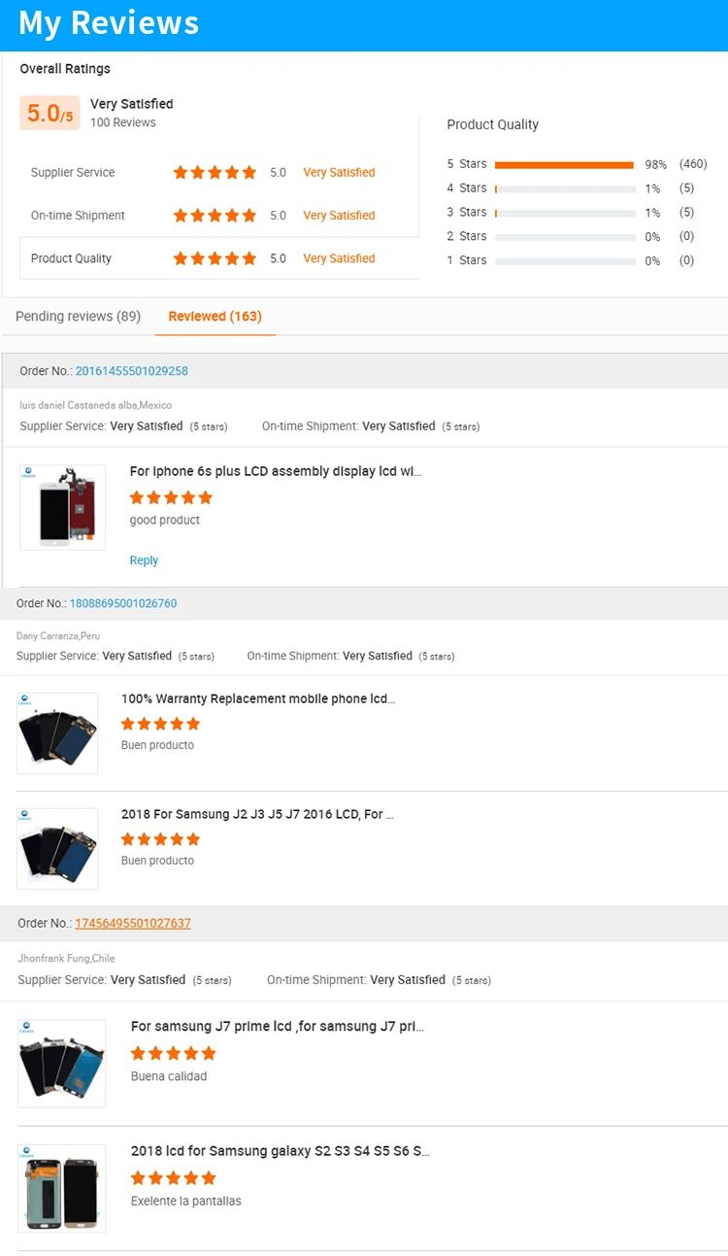Click stars under iPhone 6s plus LCD review
Image resolution: width=728 pixels, height=1256 pixels.
[x=171, y=497]
